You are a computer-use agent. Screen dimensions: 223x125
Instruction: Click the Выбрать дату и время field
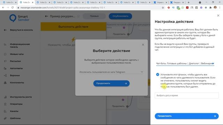187,95
